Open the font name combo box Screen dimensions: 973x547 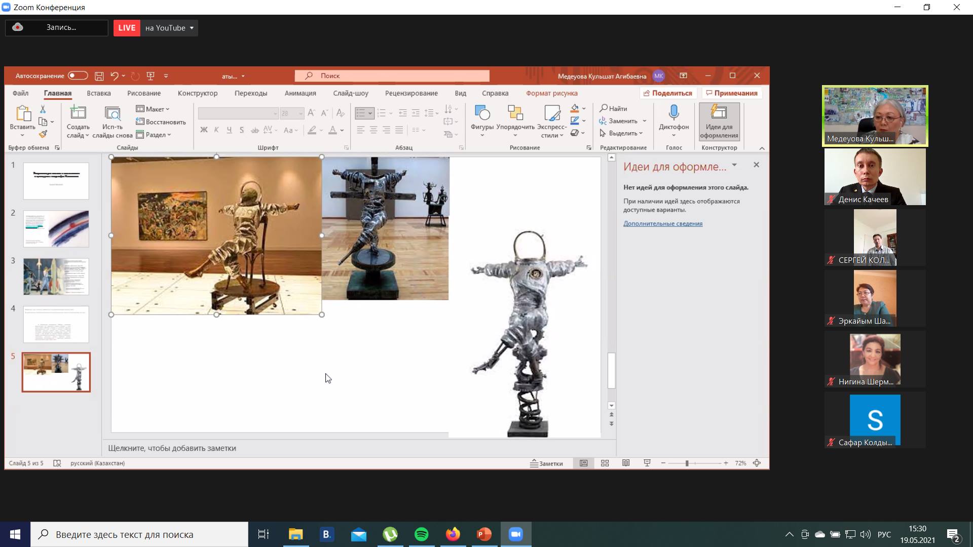click(238, 113)
